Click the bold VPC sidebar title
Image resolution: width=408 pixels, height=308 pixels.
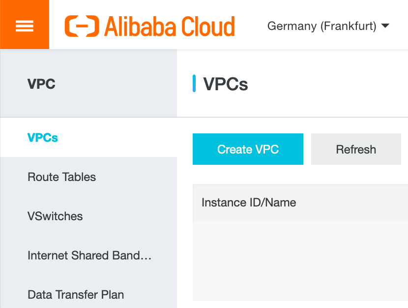(x=41, y=84)
